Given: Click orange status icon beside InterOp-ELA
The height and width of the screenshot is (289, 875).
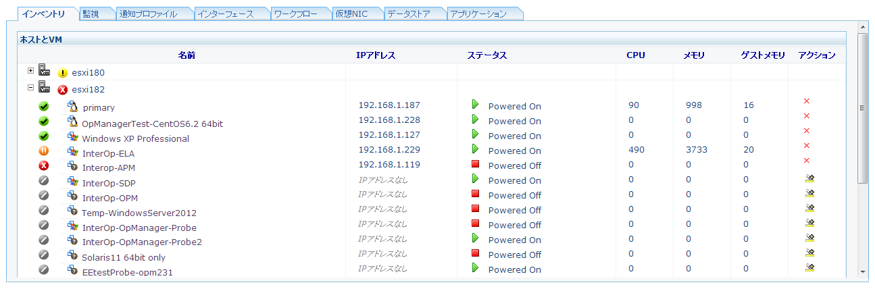Looking at the screenshot, I should (44, 151).
